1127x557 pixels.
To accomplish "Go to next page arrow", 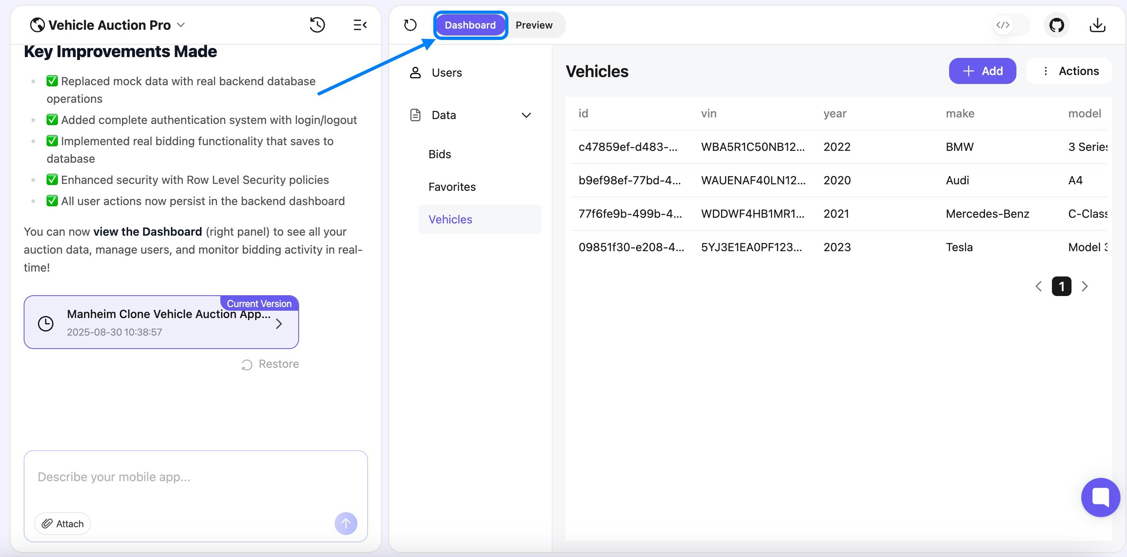I will click(x=1085, y=287).
